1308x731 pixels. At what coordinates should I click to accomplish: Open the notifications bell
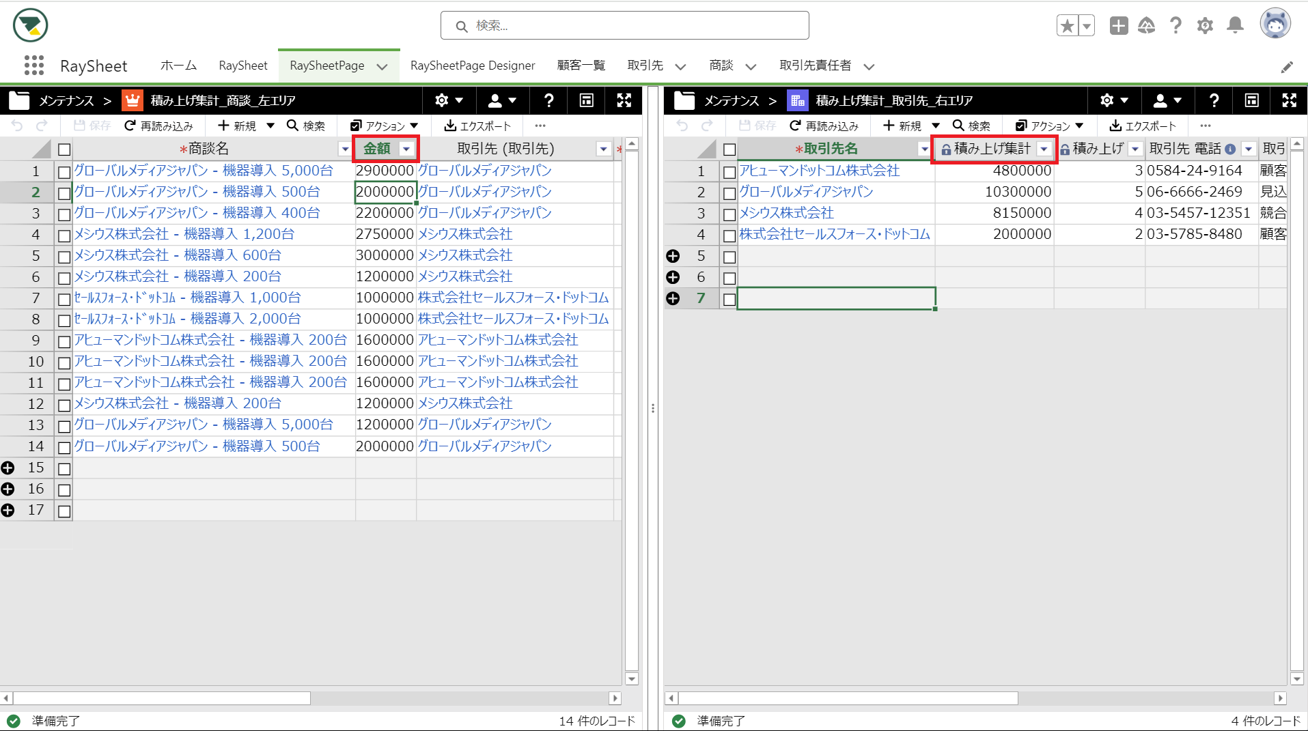[x=1235, y=26]
